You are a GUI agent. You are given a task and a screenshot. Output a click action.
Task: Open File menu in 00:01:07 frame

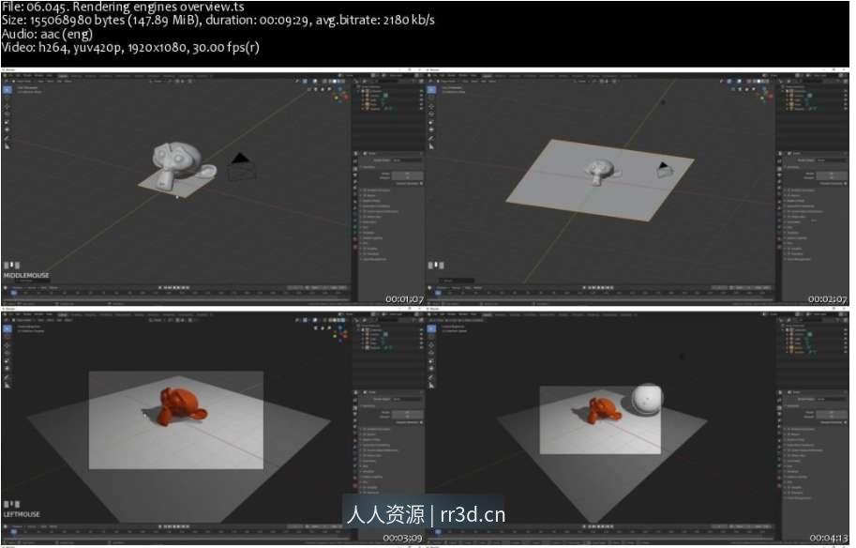(x=10, y=75)
